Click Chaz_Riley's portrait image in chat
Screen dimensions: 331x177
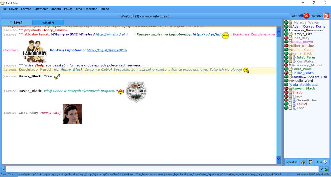[x=72, y=114]
